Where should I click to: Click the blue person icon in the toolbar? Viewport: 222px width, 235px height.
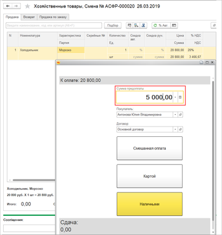coord(144,25)
